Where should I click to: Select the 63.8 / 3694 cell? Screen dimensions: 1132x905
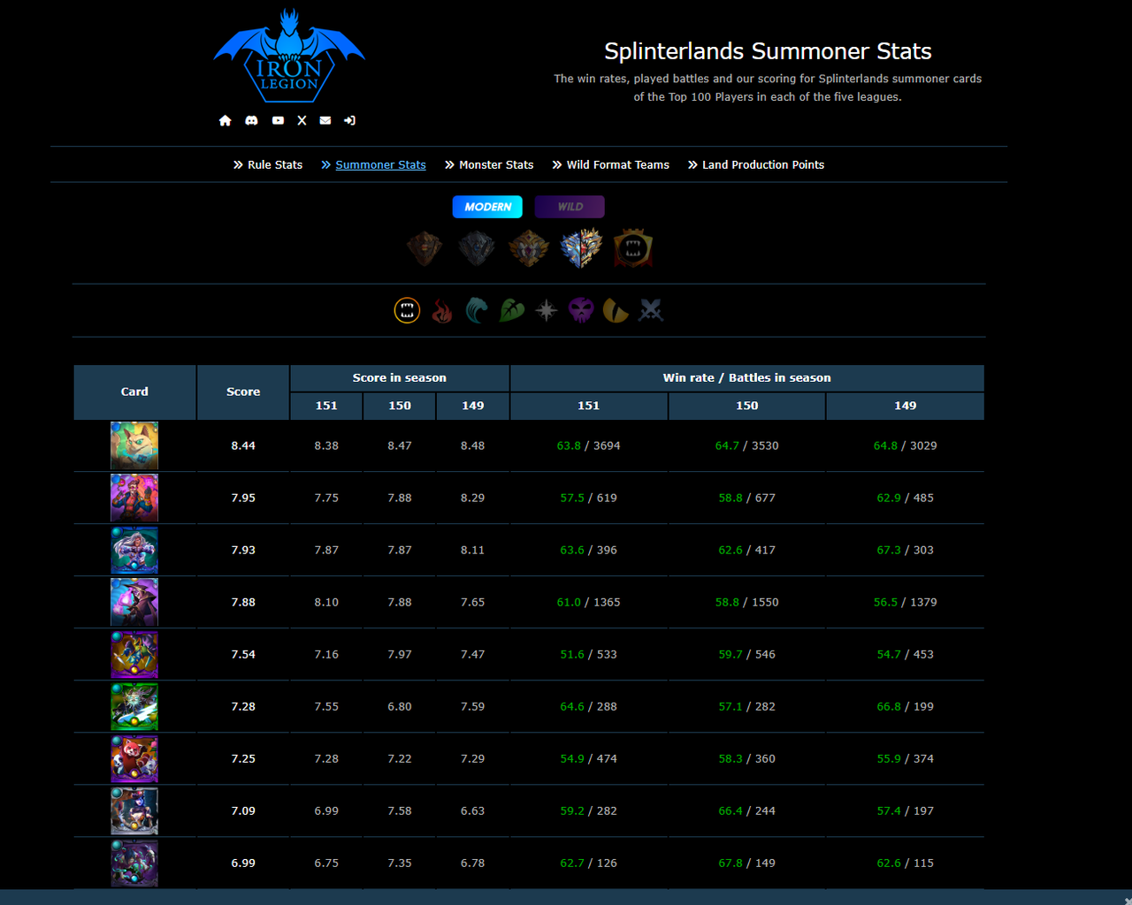(x=589, y=445)
